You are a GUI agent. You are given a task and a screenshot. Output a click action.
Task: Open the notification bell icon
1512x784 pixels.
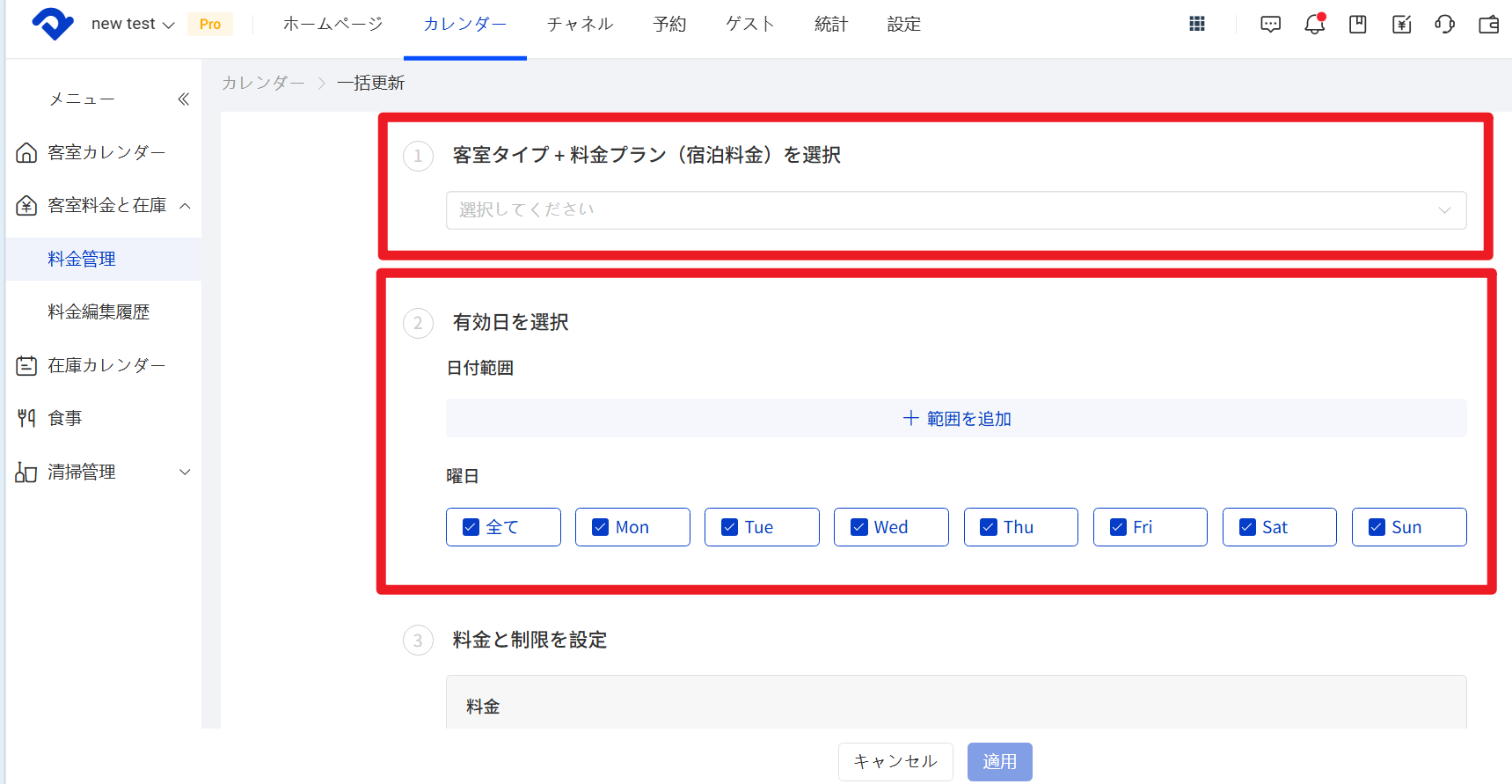[x=1315, y=24]
